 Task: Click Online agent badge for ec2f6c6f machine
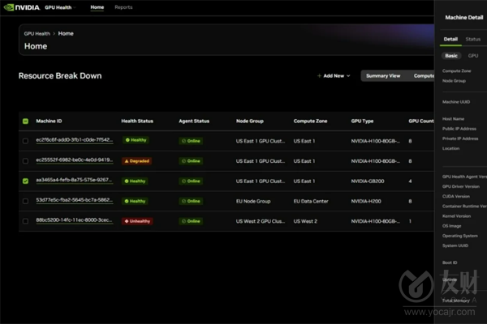coord(192,140)
